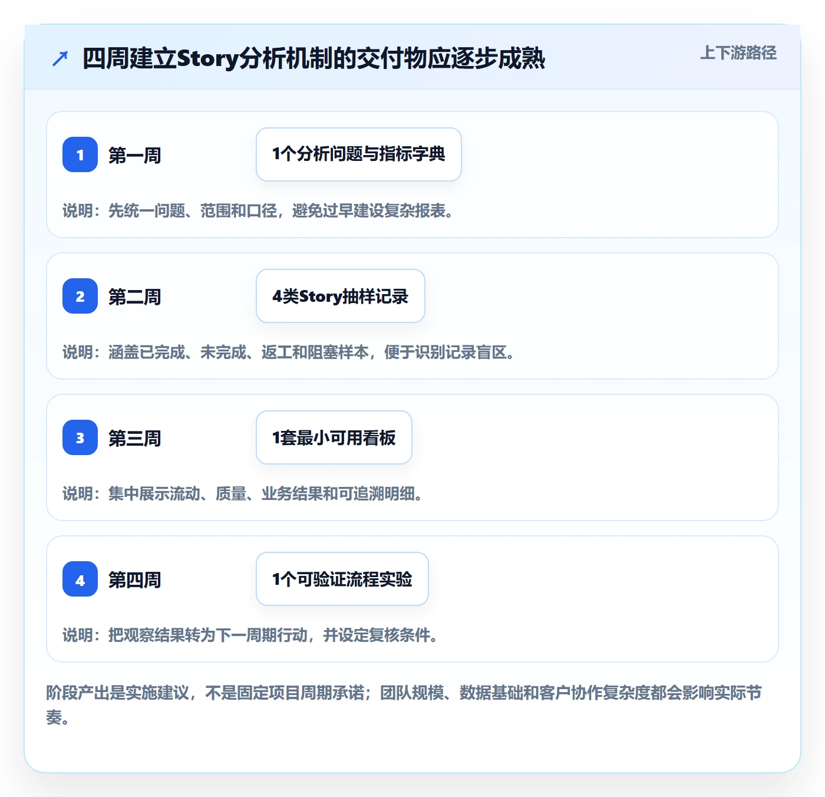This screenshot has height=797, width=825.
Task: Click the title 四周建立Story分析机制的交付物应逐步成熟
Action: point(313,58)
